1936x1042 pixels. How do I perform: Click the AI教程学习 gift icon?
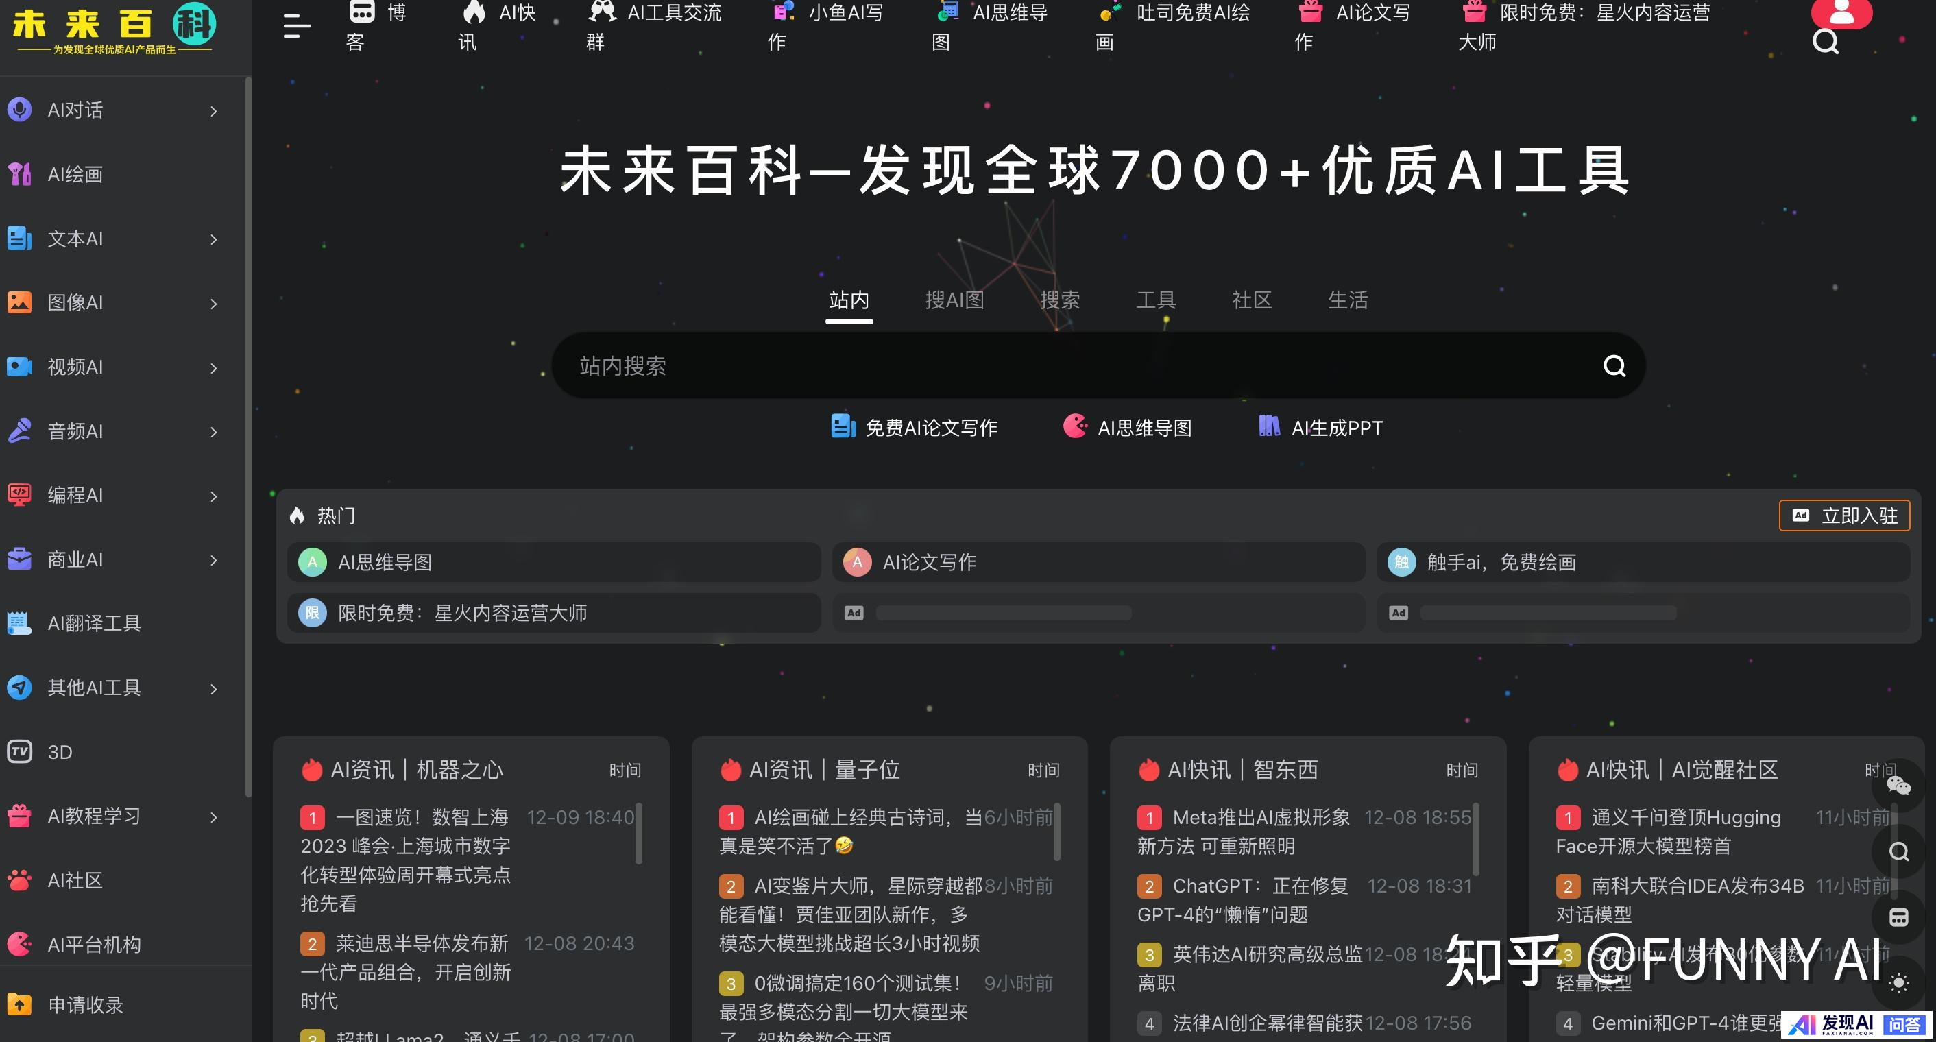(x=20, y=816)
